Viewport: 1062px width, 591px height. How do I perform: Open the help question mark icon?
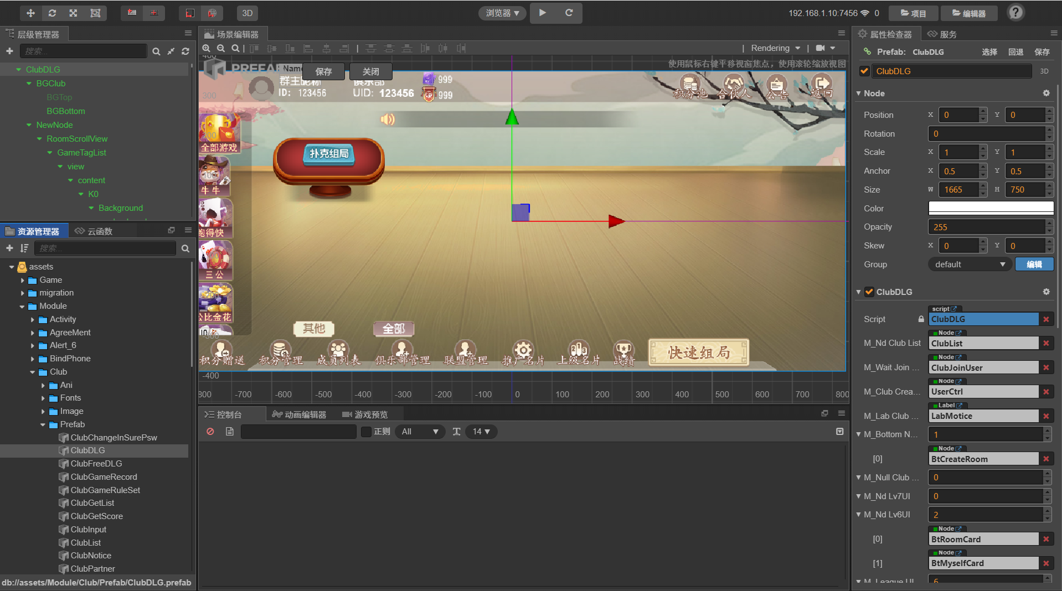1015,12
